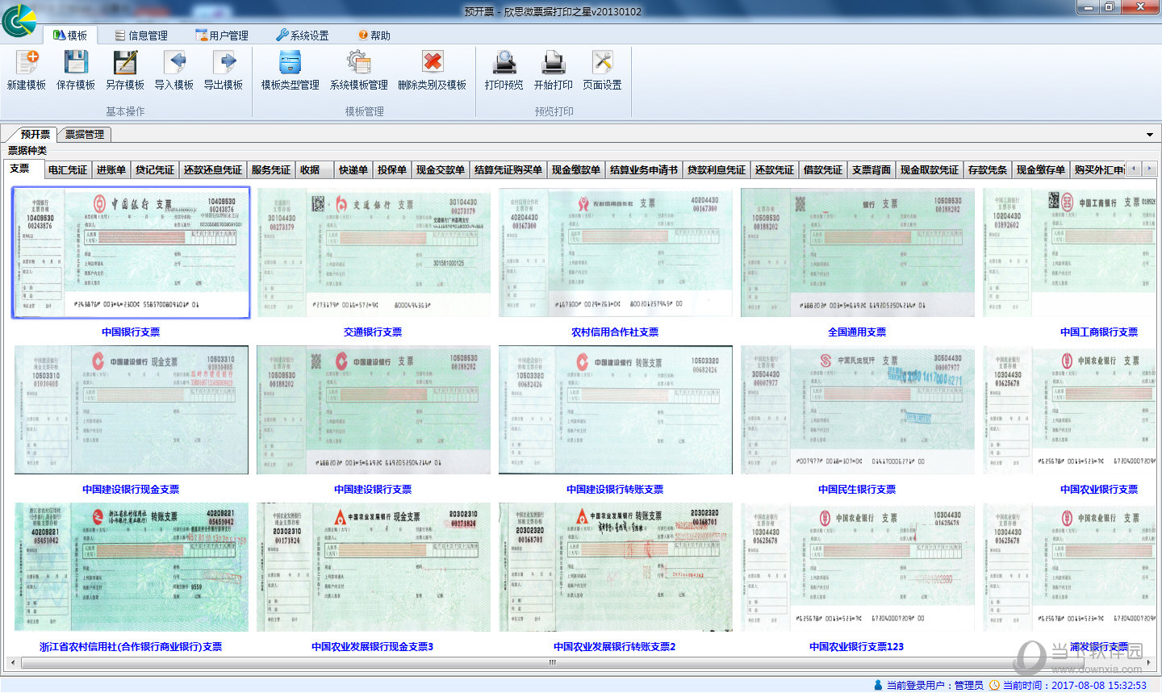
Task: Click the 开始打印 printer icon
Action: (x=554, y=63)
